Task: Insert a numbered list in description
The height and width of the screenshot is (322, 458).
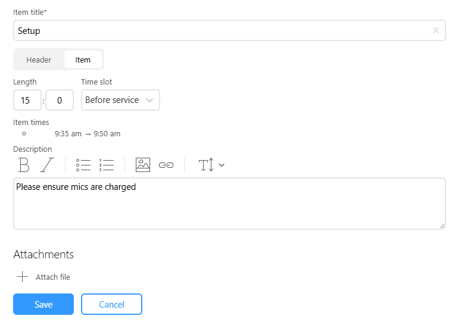Action: point(107,165)
